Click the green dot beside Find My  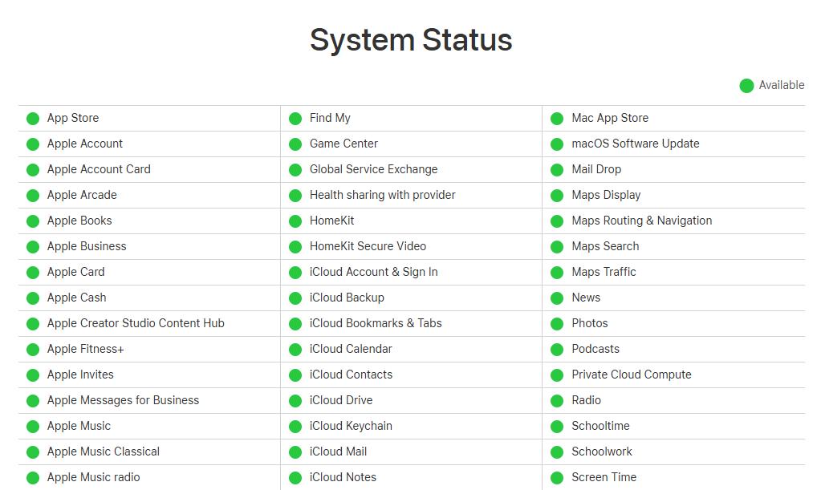pyautogui.click(x=295, y=119)
